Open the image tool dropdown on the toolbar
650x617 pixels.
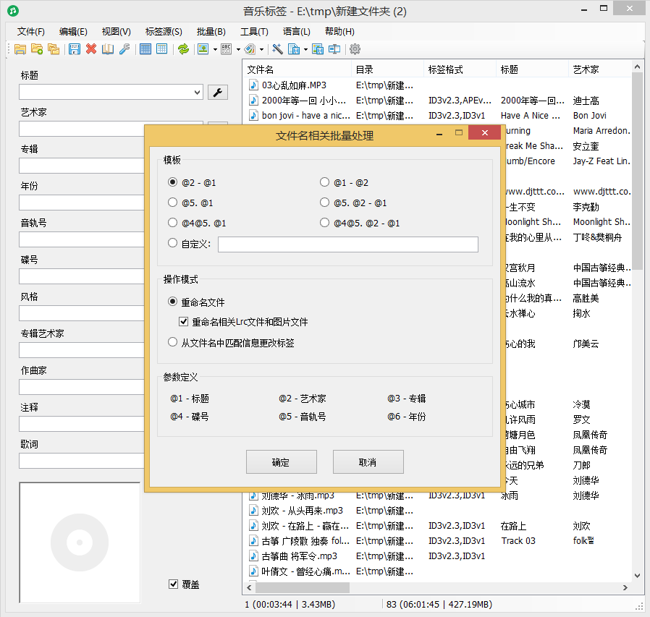pos(215,48)
